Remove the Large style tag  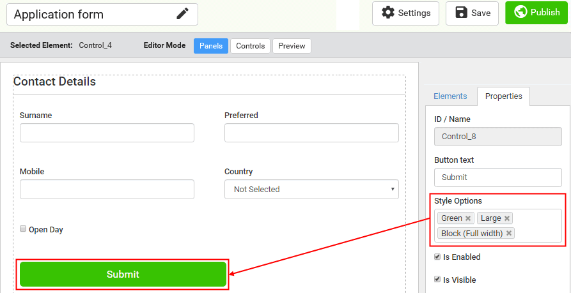[506, 218]
